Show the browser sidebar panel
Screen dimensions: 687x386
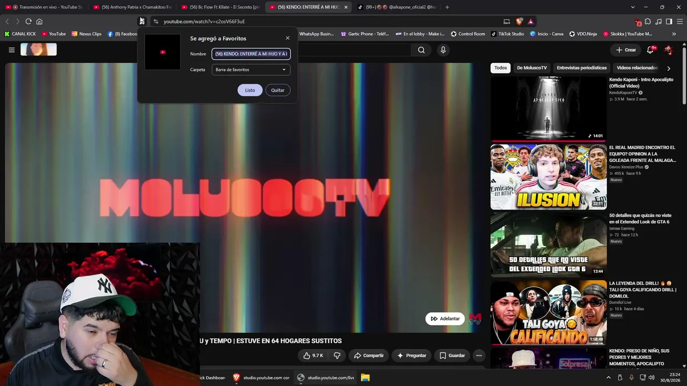coord(669,21)
